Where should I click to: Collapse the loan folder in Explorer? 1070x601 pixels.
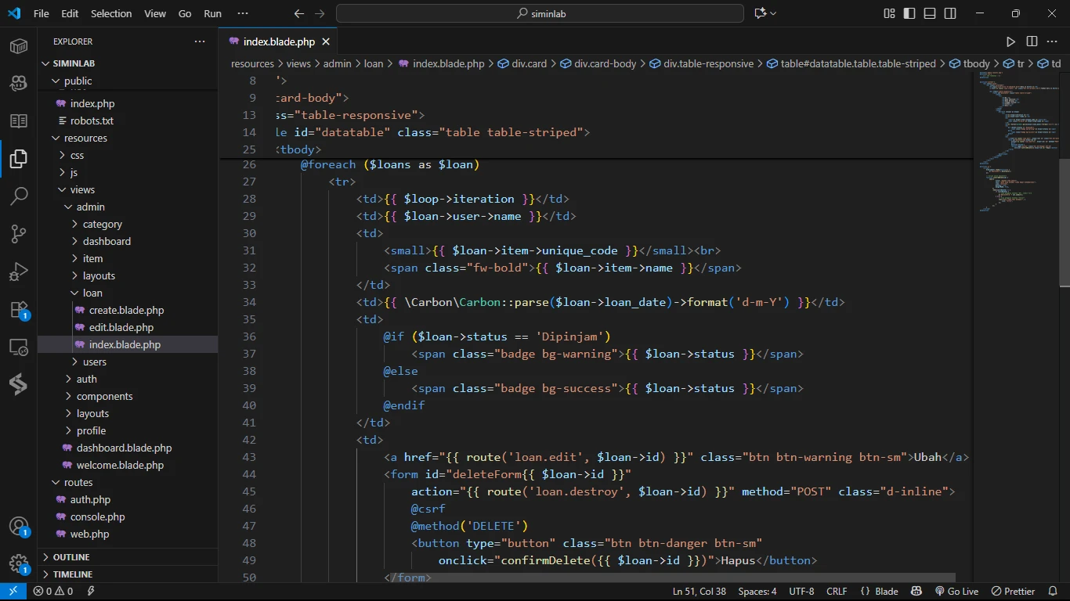[92, 293]
